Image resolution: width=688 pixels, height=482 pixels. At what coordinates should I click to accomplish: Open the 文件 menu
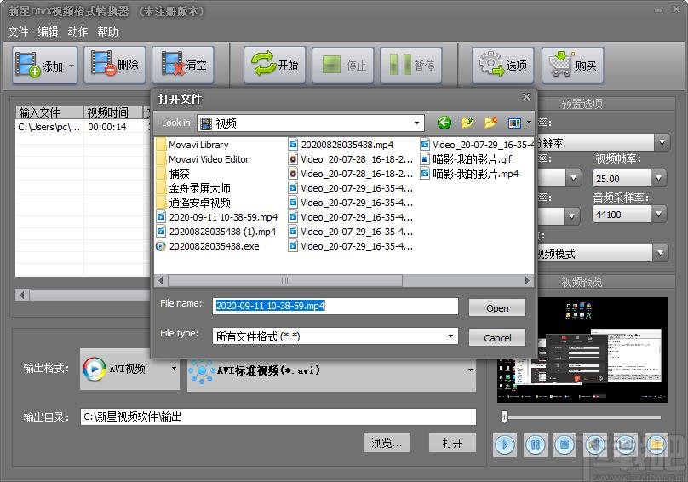(x=18, y=32)
